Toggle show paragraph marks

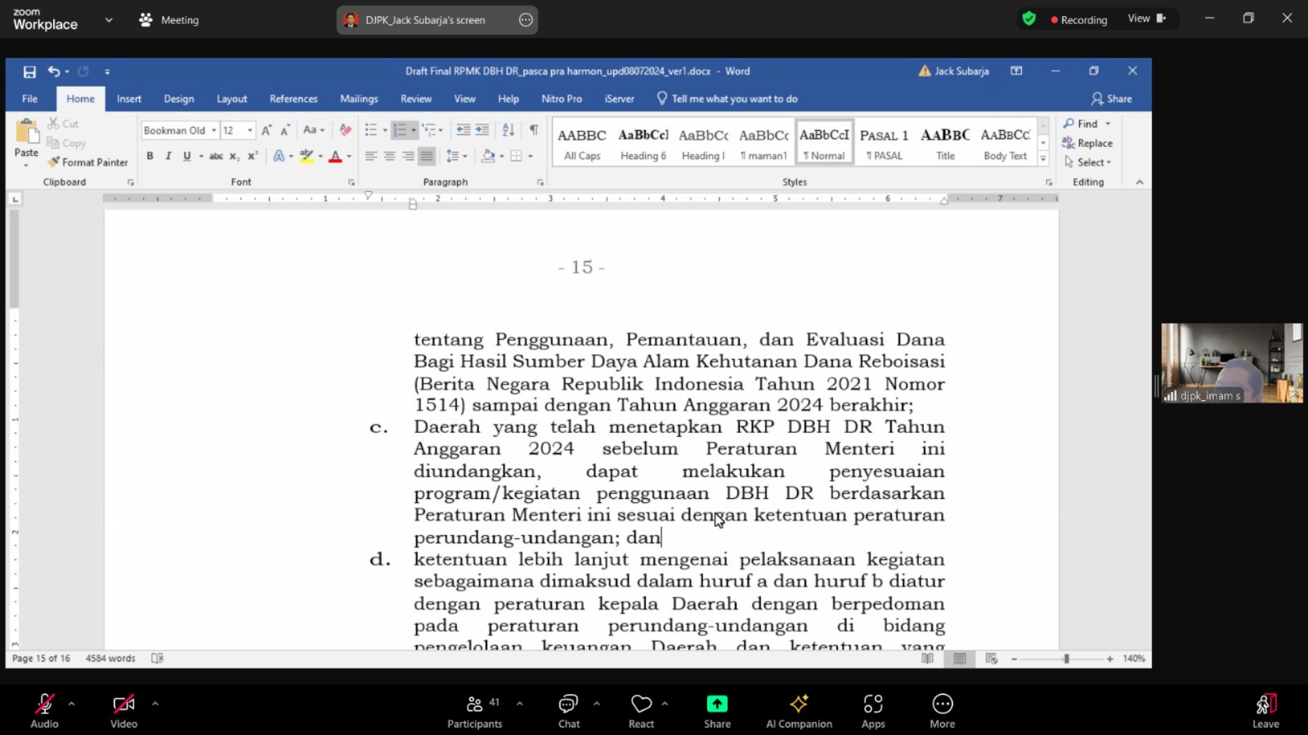point(533,130)
